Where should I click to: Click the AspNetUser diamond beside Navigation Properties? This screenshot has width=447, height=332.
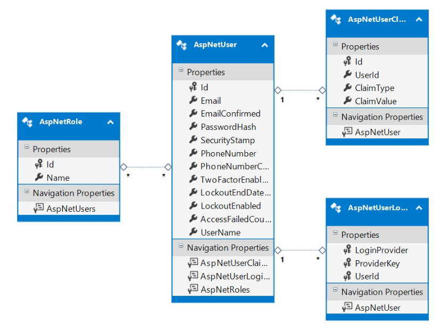278,251
